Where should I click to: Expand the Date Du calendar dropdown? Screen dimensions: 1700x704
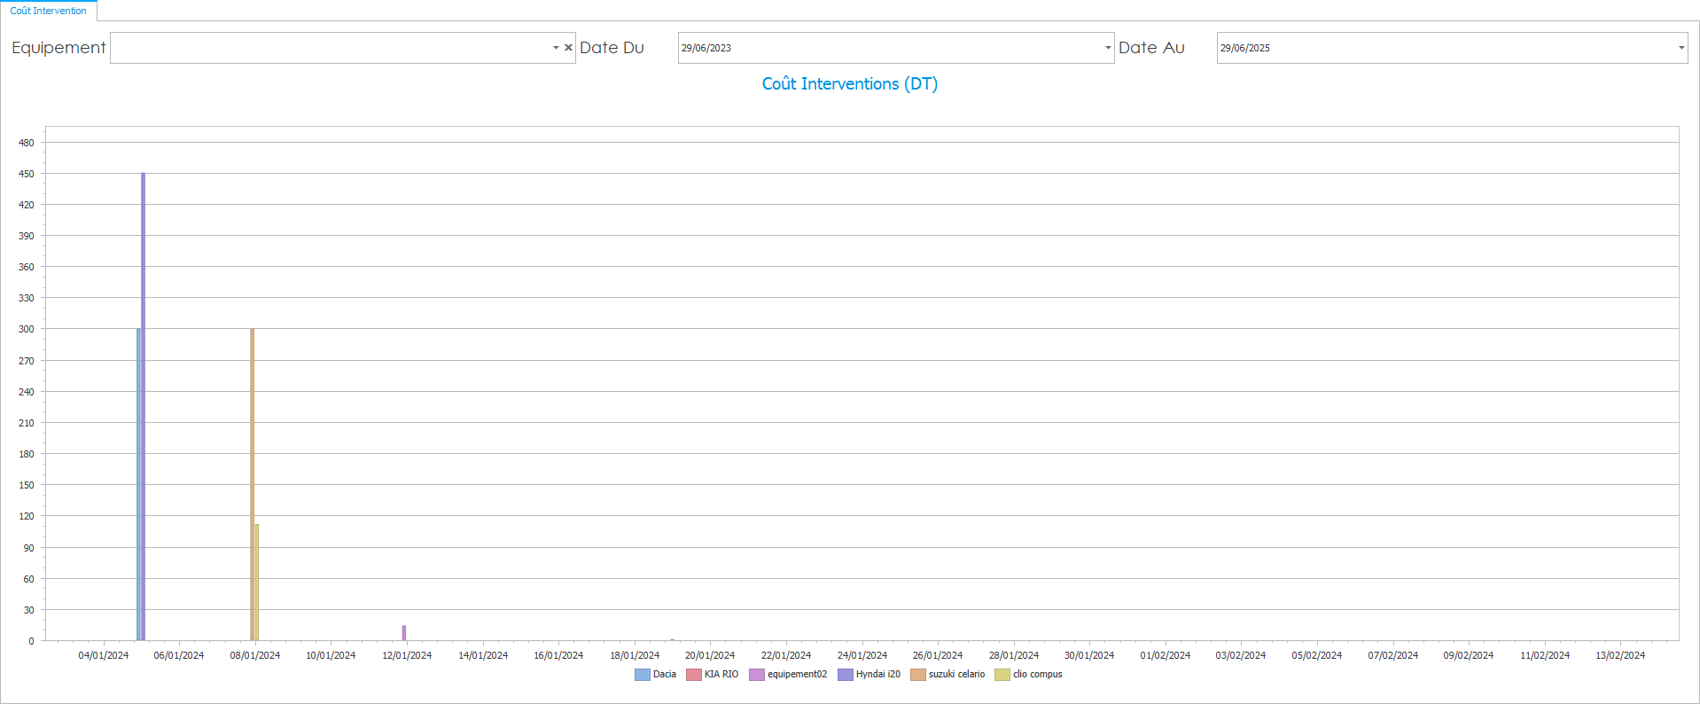[x=1108, y=48]
